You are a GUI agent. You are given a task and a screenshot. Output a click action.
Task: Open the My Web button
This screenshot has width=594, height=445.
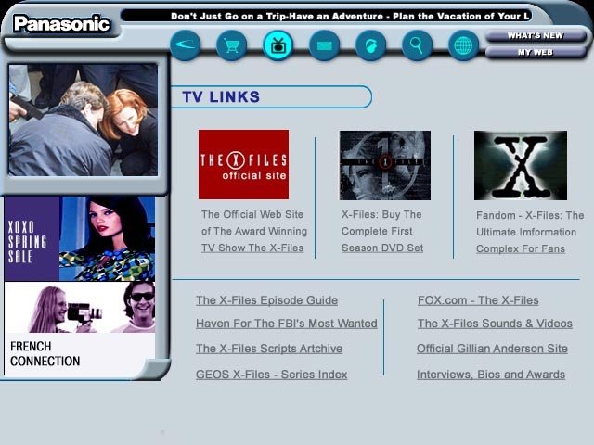pyautogui.click(x=536, y=52)
